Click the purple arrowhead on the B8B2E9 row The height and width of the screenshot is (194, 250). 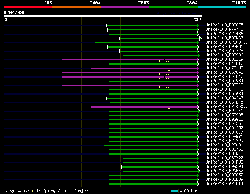(198, 60)
